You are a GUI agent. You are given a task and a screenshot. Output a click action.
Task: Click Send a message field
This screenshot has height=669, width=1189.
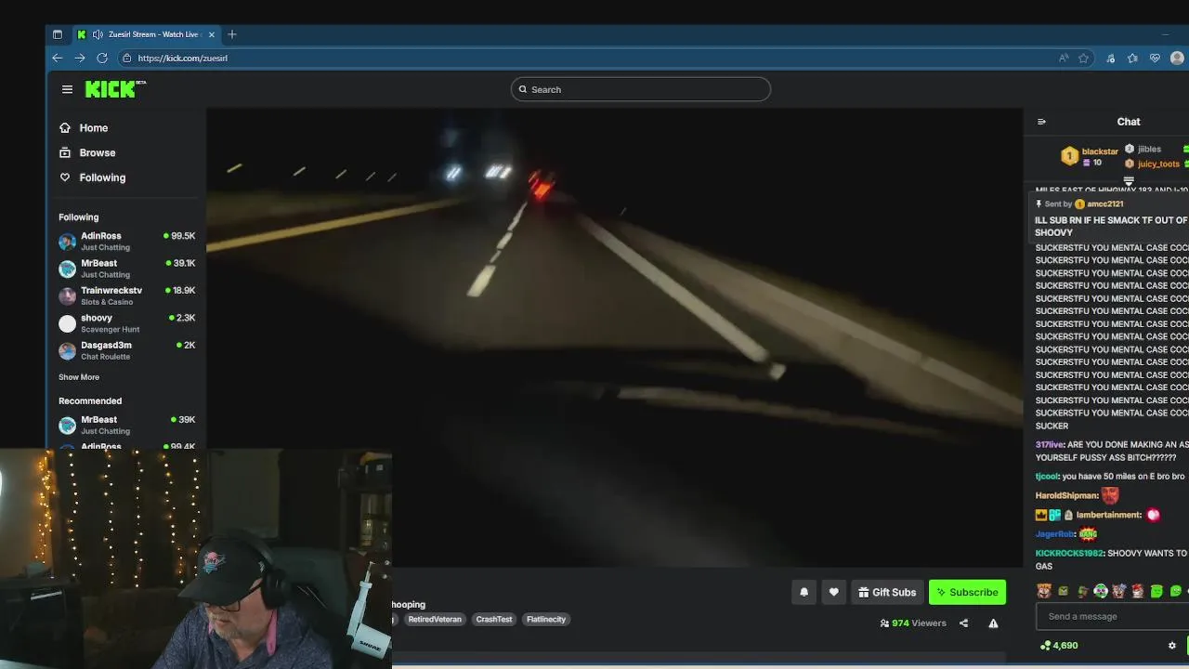[1112, 616]
